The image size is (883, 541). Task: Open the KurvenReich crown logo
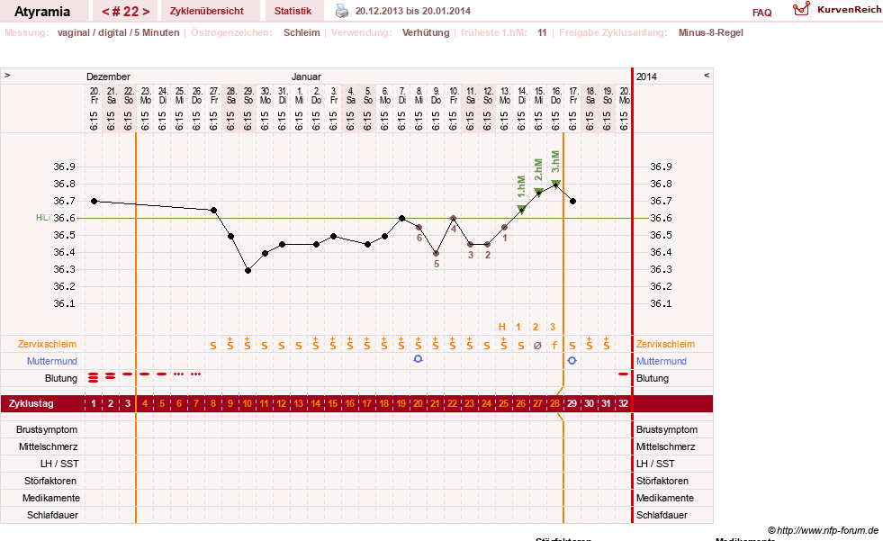pyautogui.click(x=801, y=9)
